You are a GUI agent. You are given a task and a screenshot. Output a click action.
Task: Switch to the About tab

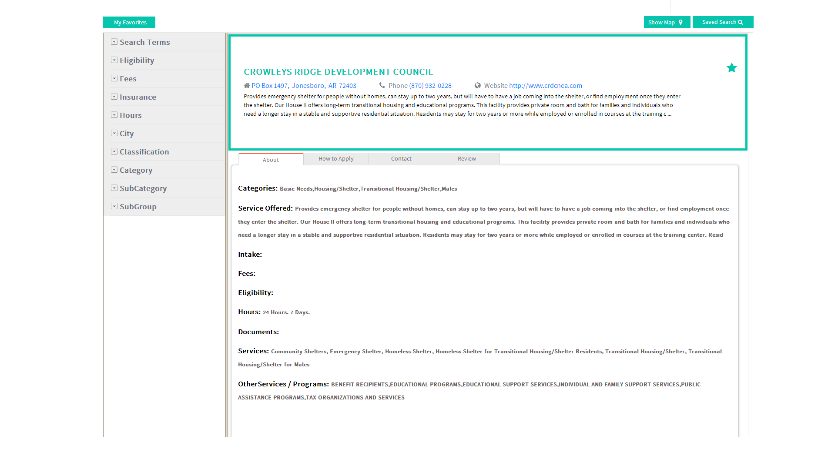click(x=271, y=160)
